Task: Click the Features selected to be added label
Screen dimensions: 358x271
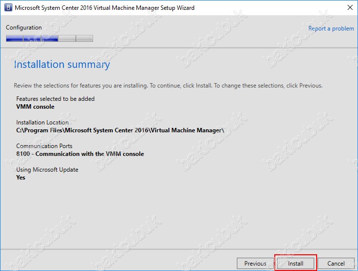Action: (55, 99)
